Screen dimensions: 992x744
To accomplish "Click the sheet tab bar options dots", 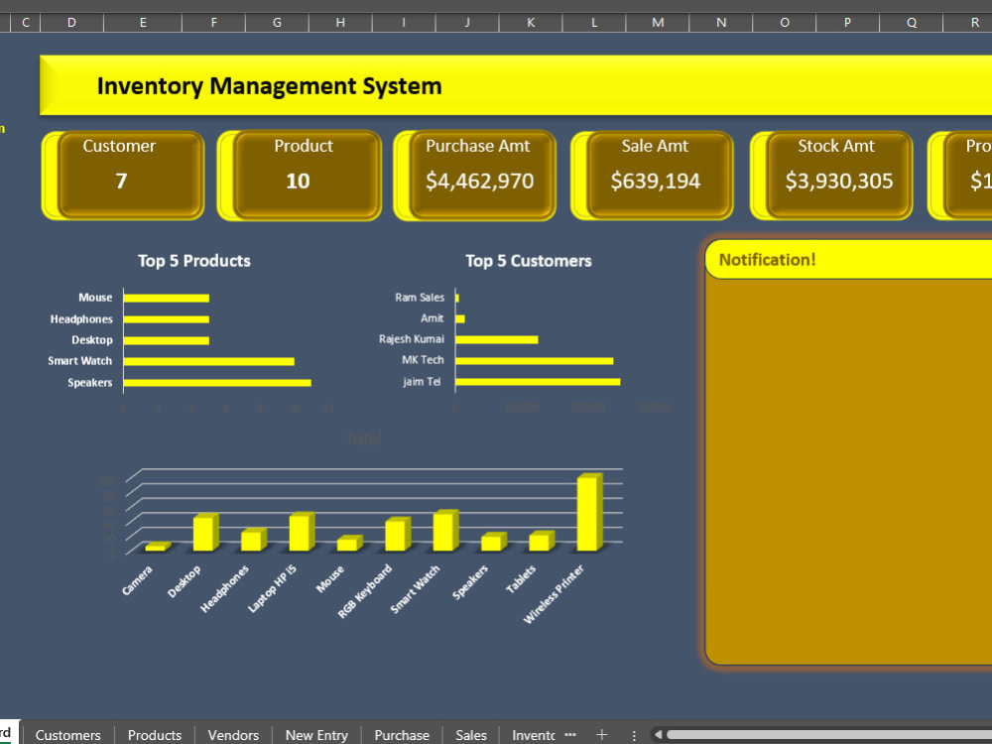I will (x=634, y=735).
